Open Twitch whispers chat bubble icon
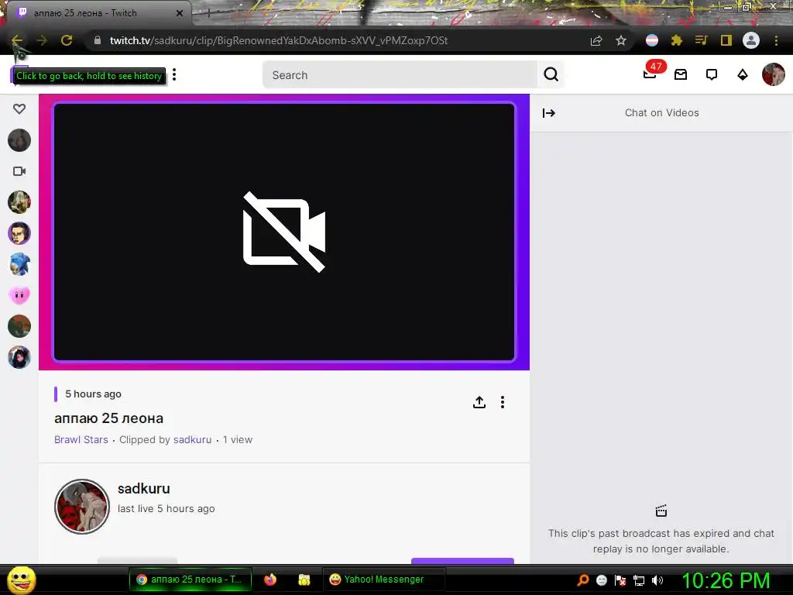Screen dimensions: 793x595 (x=712, y=75)
